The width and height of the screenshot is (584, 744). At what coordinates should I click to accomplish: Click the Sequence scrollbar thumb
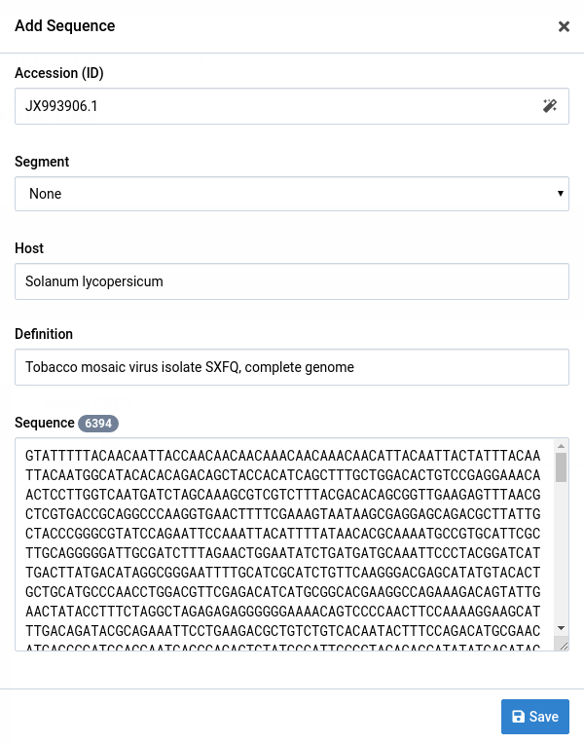coord(561,467)
